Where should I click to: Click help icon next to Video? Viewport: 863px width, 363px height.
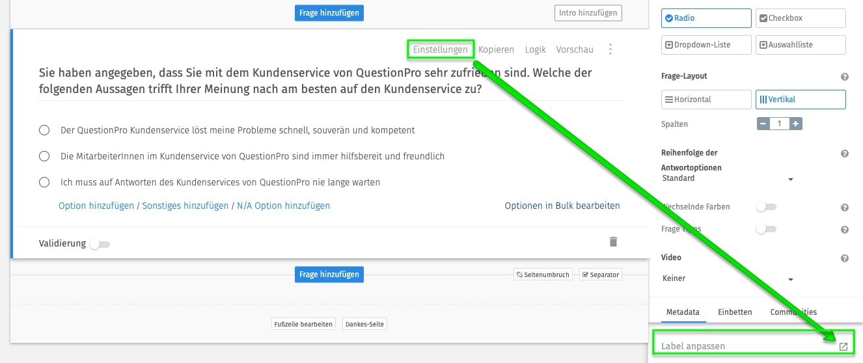(844, 258)
